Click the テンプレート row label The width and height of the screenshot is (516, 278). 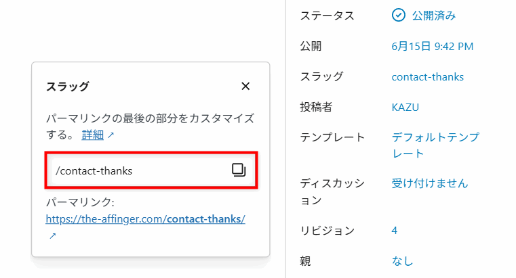[x=332, y=137]
